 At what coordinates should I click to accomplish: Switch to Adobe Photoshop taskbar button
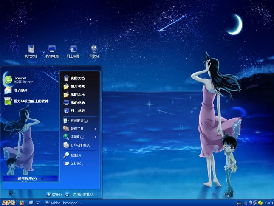click(64, 203)
